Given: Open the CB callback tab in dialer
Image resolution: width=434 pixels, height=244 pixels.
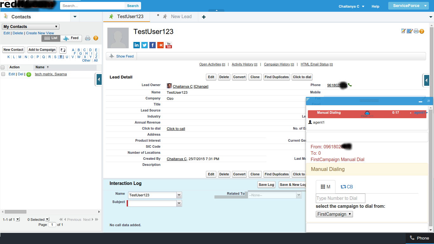Looking at the screenshot, I should click(x=347, y=186).
